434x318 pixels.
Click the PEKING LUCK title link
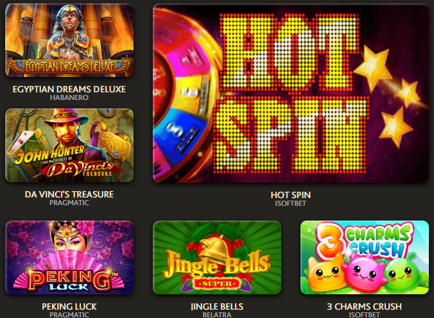coord(69,306)
